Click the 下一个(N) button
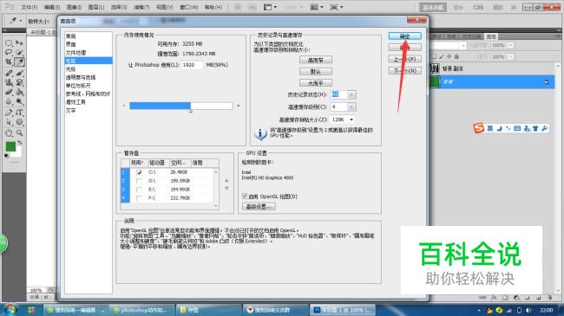The height and width of the screenshot is (316, 564). pyautogui.click(x=404, y=70)
